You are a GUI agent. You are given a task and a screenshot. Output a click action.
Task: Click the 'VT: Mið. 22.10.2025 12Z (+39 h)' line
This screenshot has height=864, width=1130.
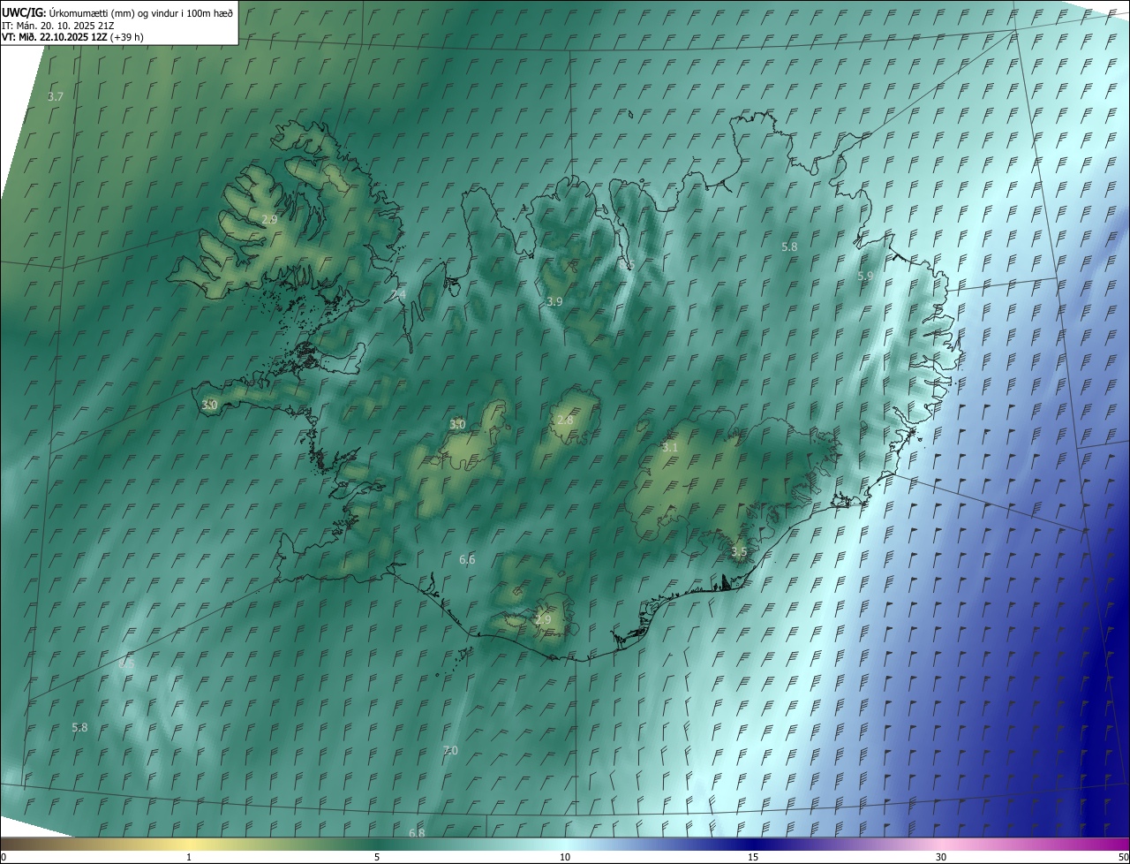72,37
